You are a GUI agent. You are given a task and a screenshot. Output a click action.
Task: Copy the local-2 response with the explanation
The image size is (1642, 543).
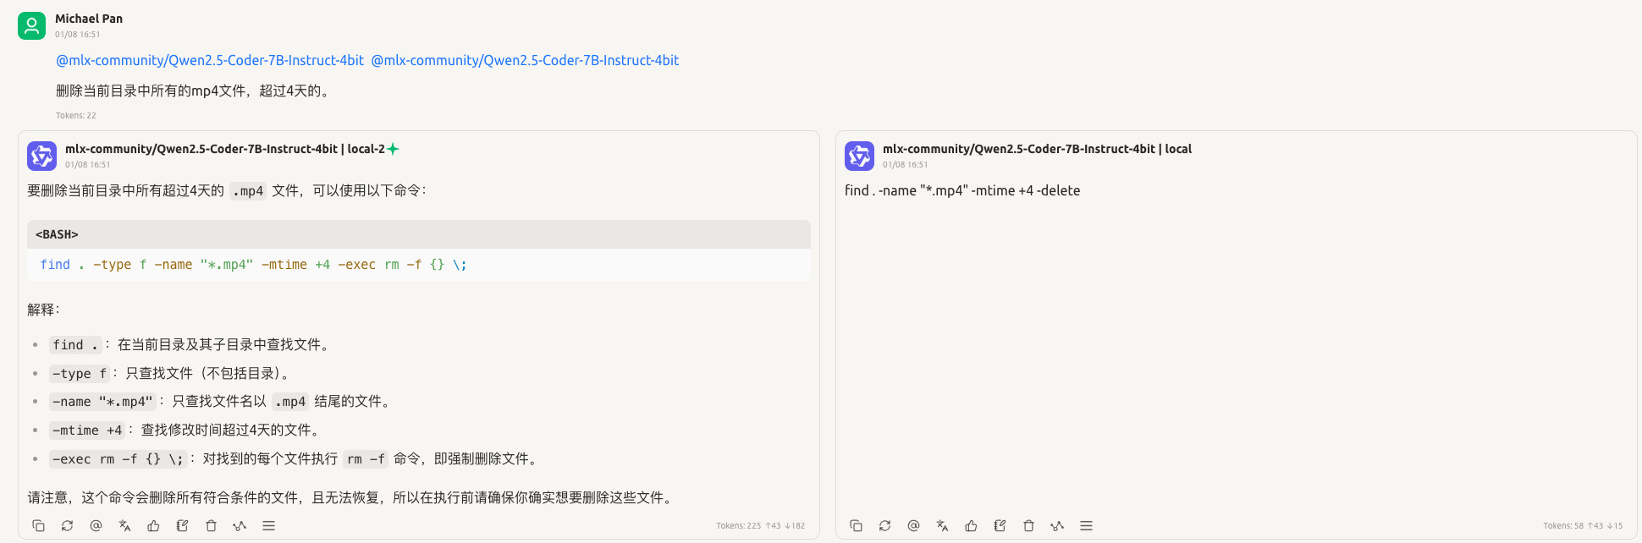coord(38,525)
